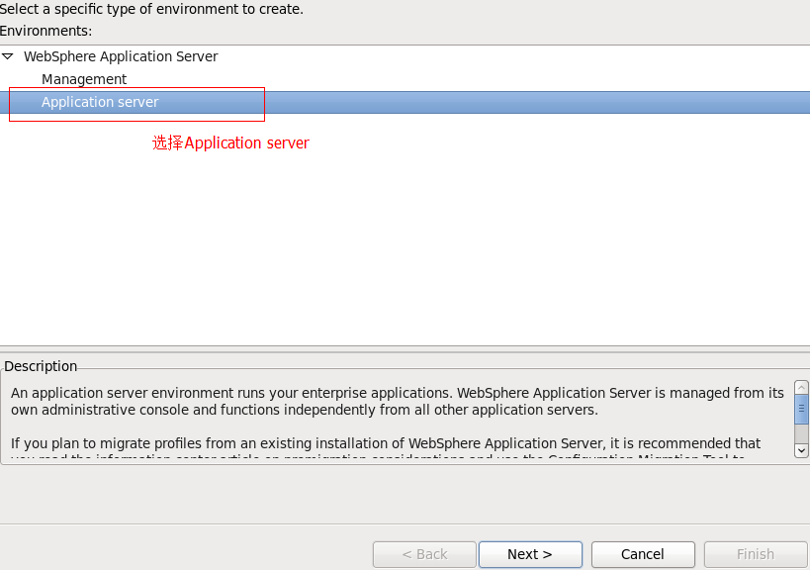Click the Description scrollbar up arrow
Screen dimensions: 810x570
(x=801, y=388)
